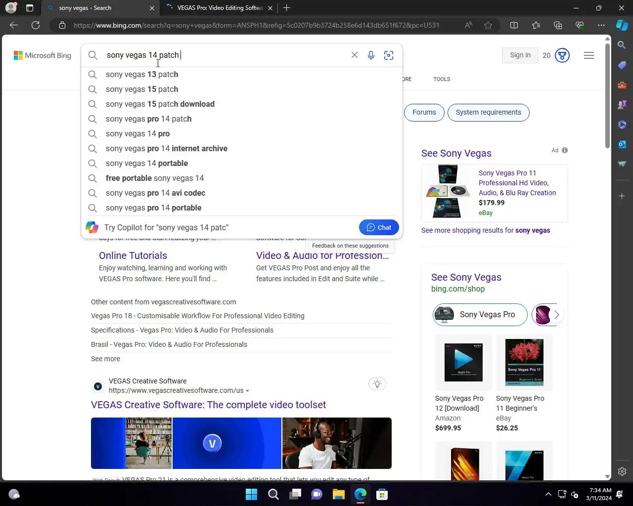
Task: Click the browser address bar URL
Action: tap(256, 25)
